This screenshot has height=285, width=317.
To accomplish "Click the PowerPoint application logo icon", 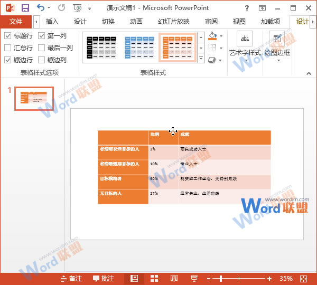I will tap(10, 8).
